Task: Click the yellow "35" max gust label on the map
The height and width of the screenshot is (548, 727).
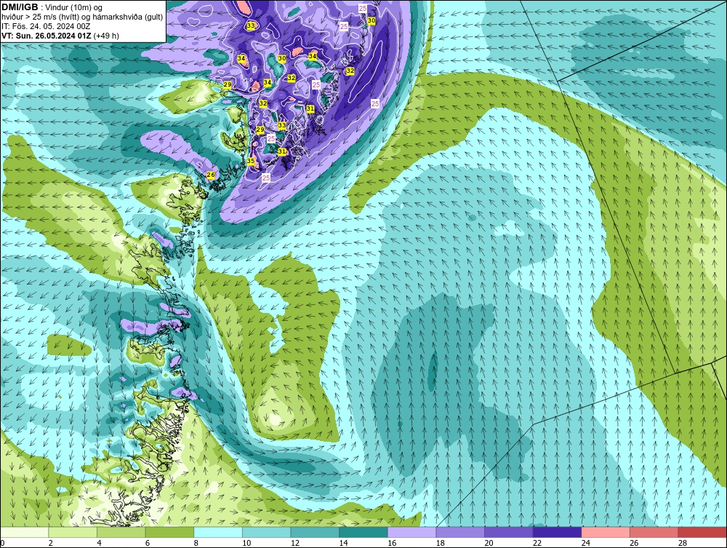Action: pyautogui.click(x=251, y=161)
